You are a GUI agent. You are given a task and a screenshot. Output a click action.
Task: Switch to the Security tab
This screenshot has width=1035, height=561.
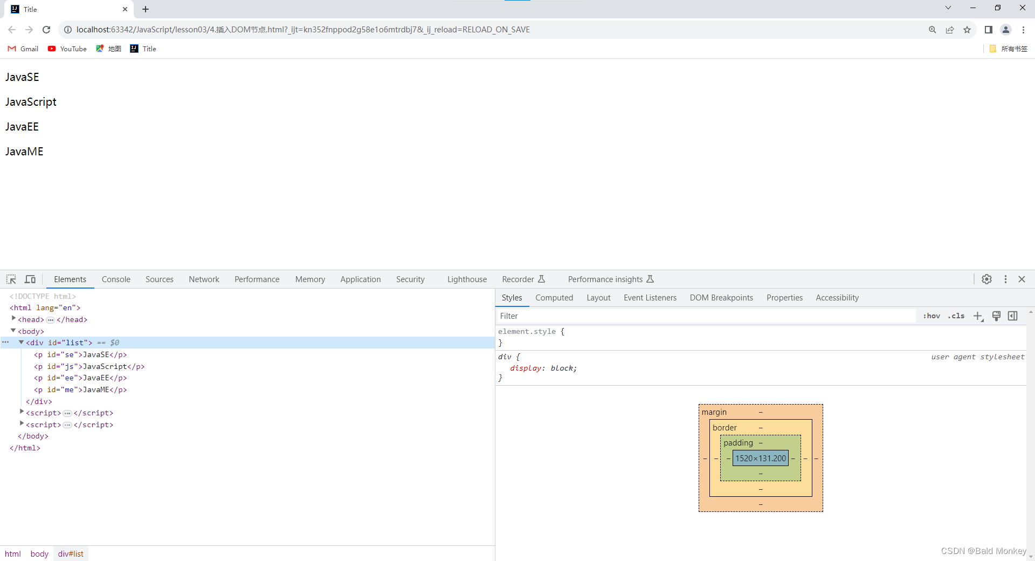click(x=410, y=279)
